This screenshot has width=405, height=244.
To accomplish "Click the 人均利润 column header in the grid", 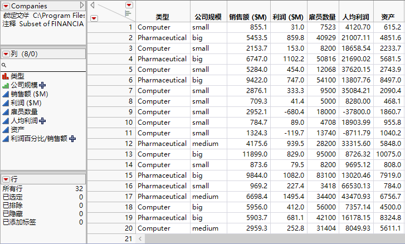I will point(355,17).
